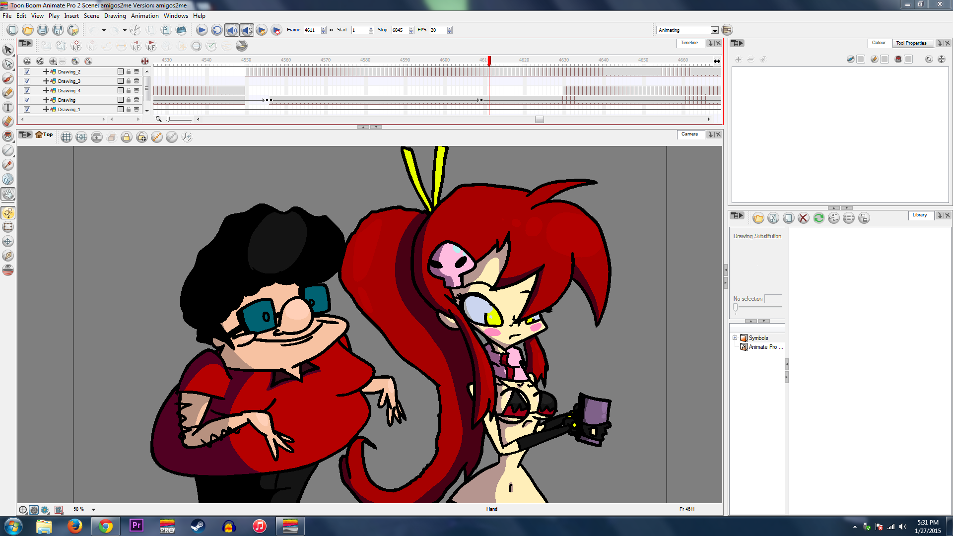
Task: Uncheck the Drawing_1 layer checkbox
Action: [27, 109]
